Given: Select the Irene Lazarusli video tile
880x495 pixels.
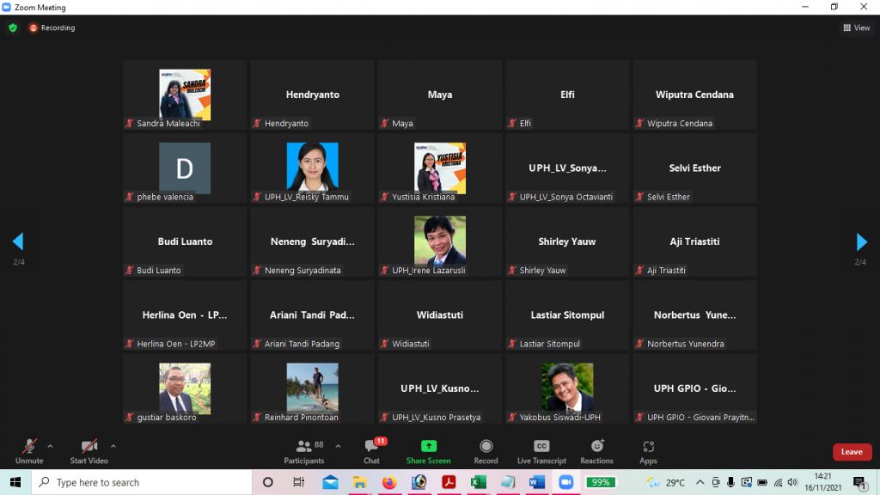Looking at the screenshot, I should coord(439,241).
